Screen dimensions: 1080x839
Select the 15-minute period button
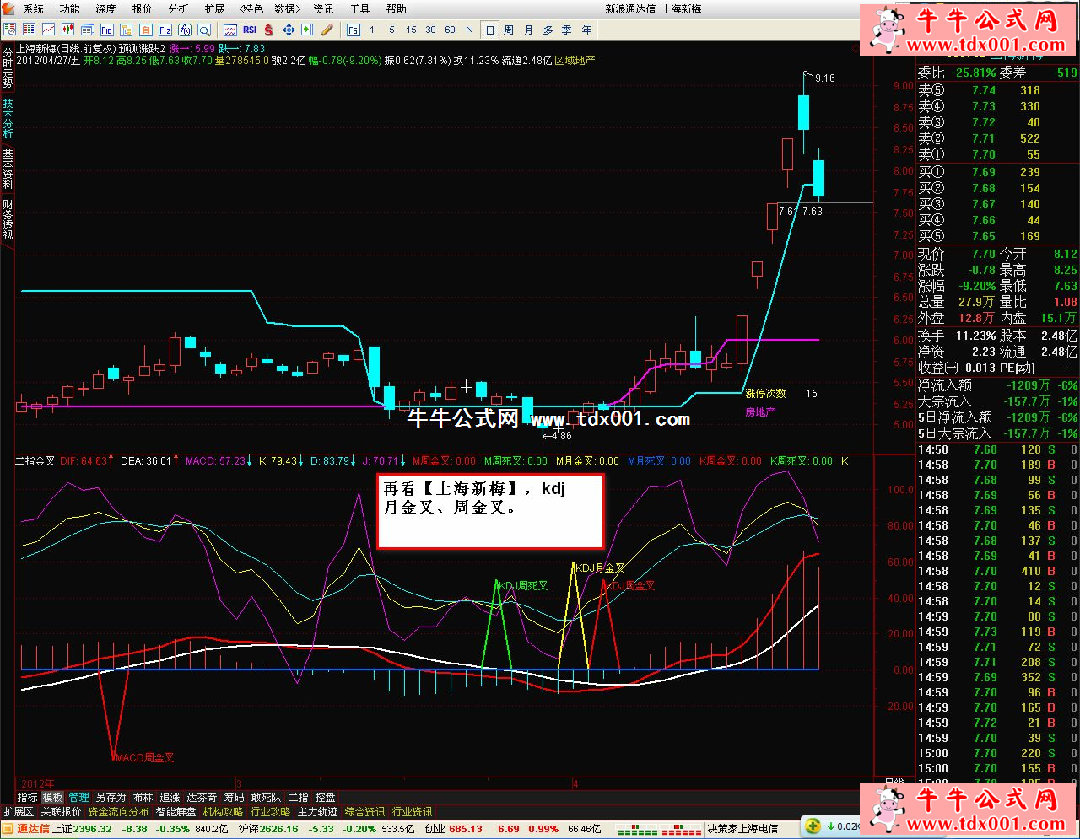411,30
